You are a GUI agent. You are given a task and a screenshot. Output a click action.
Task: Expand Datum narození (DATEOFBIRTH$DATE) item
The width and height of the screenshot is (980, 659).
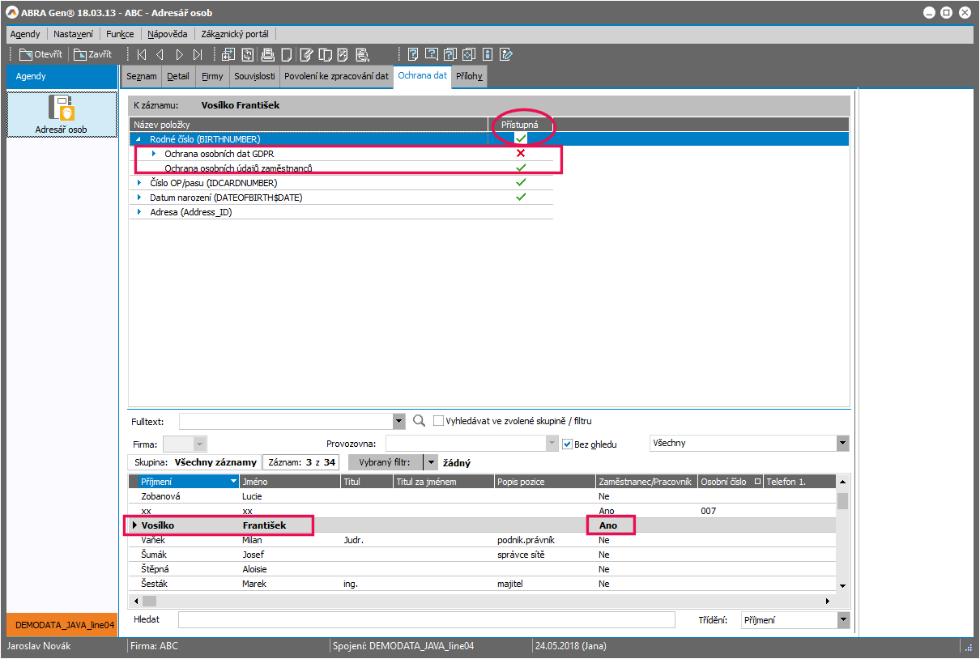point(138,198)
